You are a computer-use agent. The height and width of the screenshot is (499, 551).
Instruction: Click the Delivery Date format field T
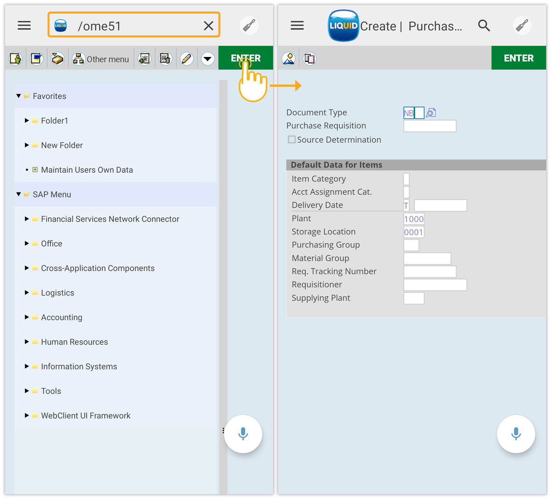coord(406,205)
